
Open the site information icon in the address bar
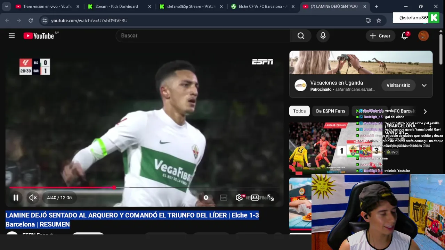[44, 20]
